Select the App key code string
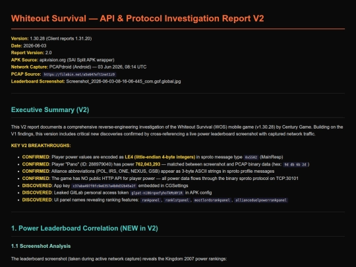 coord(104,186)
